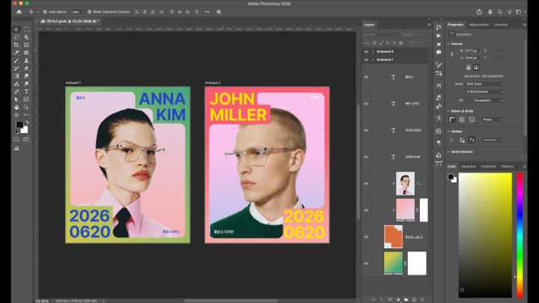Select the Hand tool

[x=16, y=107]
